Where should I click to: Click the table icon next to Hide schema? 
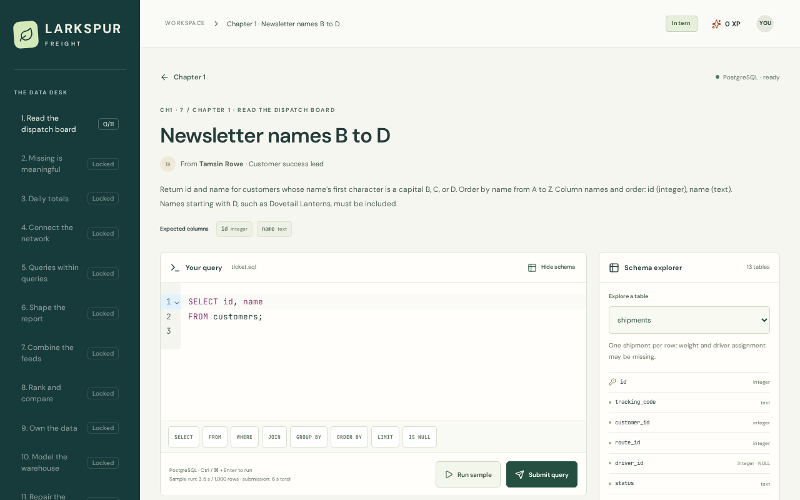532,267
